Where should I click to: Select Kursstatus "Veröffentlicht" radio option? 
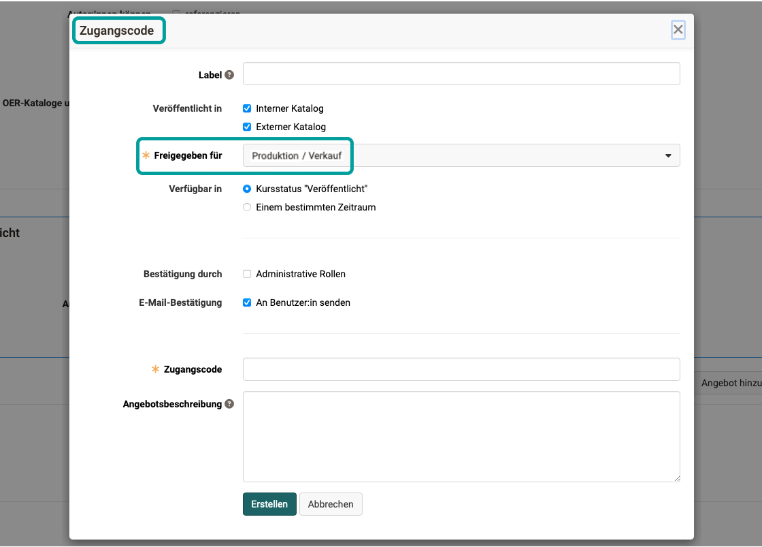pos(247,189)
